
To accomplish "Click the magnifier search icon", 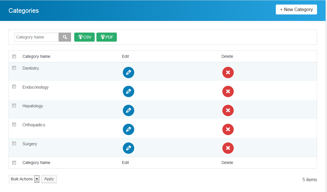I will click(x=65, y=37).
